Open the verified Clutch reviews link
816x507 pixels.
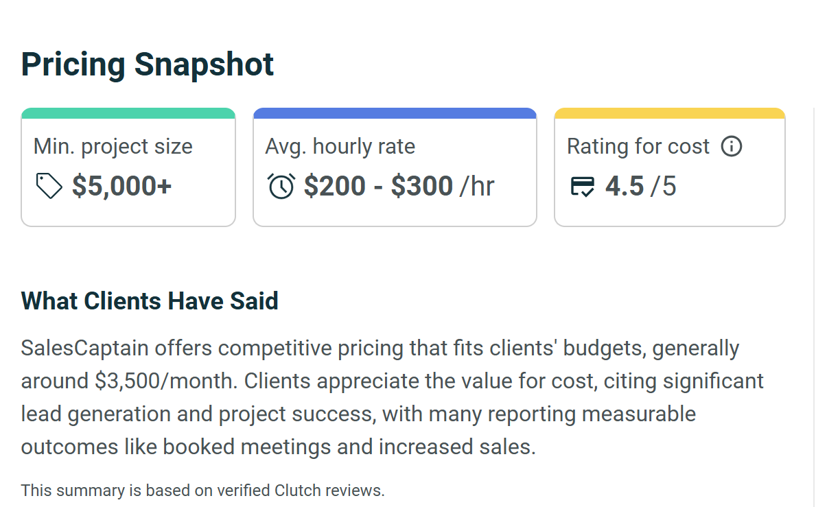pos(299,491)
